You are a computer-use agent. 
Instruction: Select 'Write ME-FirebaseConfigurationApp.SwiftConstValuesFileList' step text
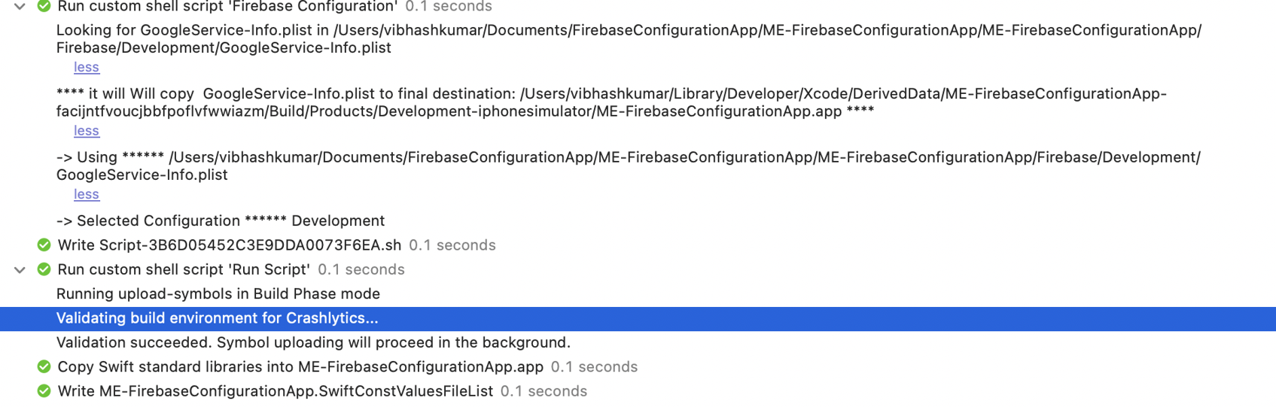click(276, 391)
